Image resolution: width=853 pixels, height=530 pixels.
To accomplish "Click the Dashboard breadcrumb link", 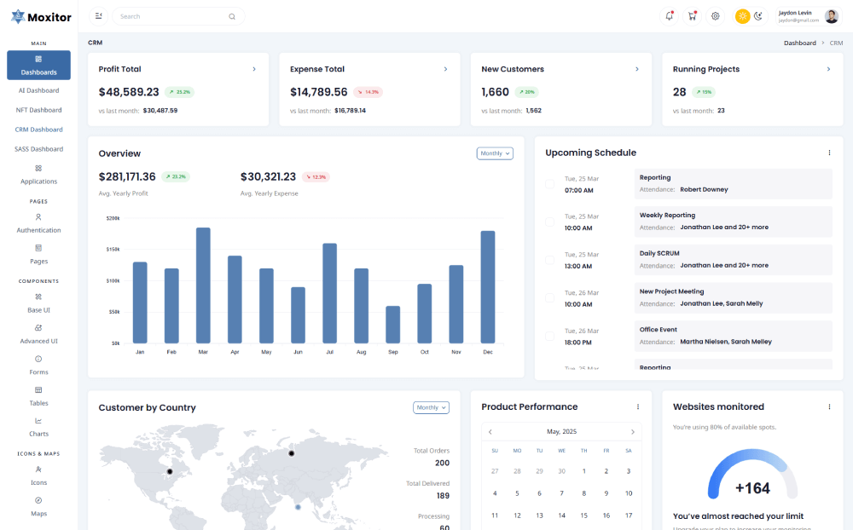I will pyautogui.click(x=799, y=43).
